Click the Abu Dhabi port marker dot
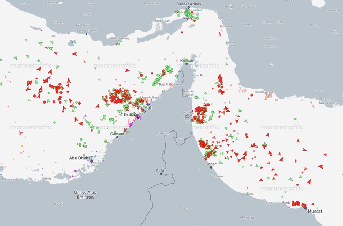Viewport: 343px width, 226px height. click(x=91, y=161)
